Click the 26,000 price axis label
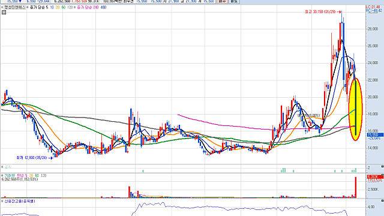Screen dimensions: 384x216 pos(373,46)
